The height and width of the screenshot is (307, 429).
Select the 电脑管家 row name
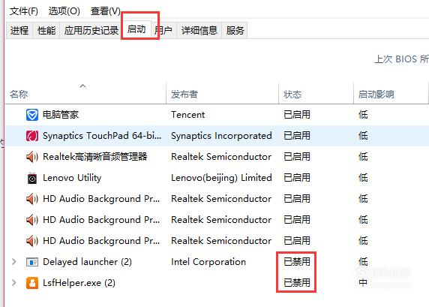pyautogui.click(x=61, y=115)
